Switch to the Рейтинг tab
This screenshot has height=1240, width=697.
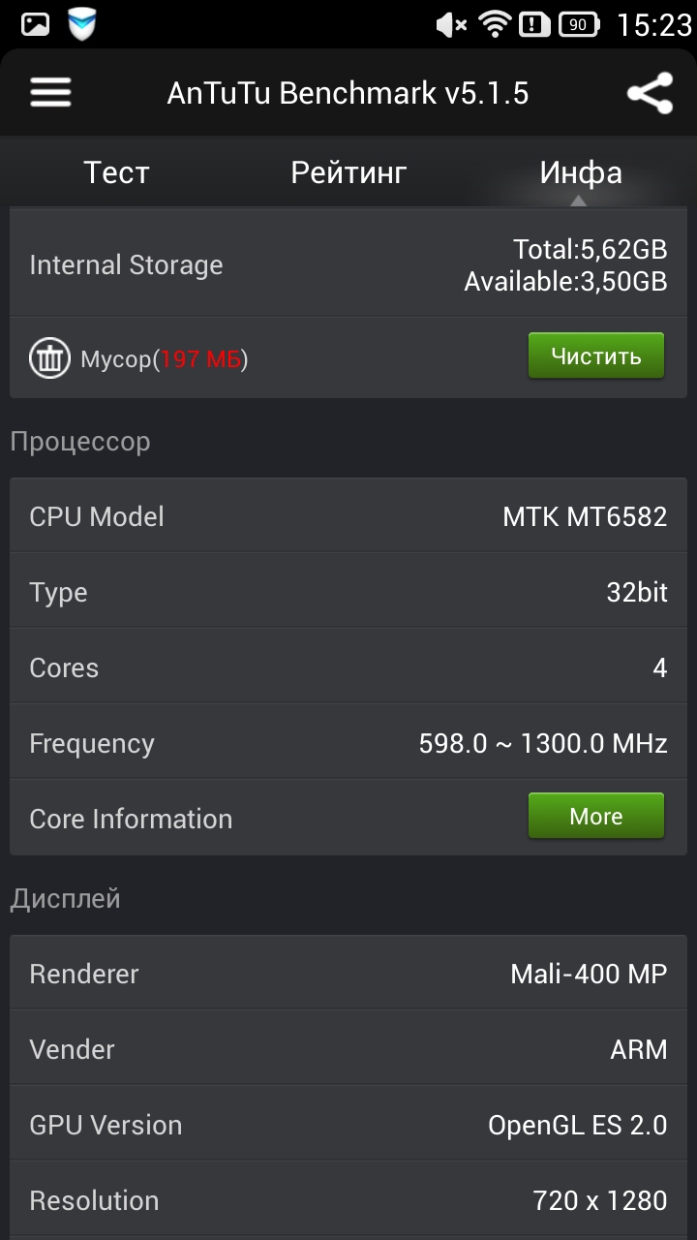point(348,172)
